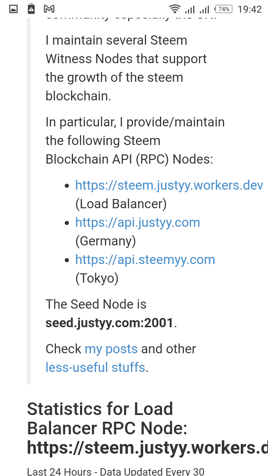
Task: Visit the "less-useful stuffs" link
Action: pyautogui.click(x=95, y=367)
